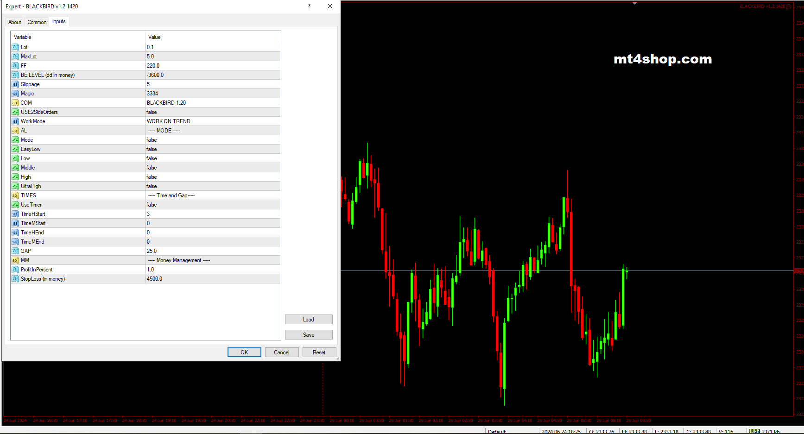Click the UseTimer boolean icon
Image resolution: width=804 pixels, height=434 pixels.
point(15,205)
